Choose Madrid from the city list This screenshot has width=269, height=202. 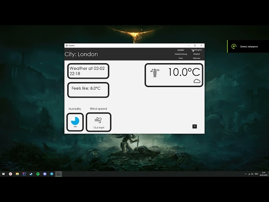pos(196,54)
